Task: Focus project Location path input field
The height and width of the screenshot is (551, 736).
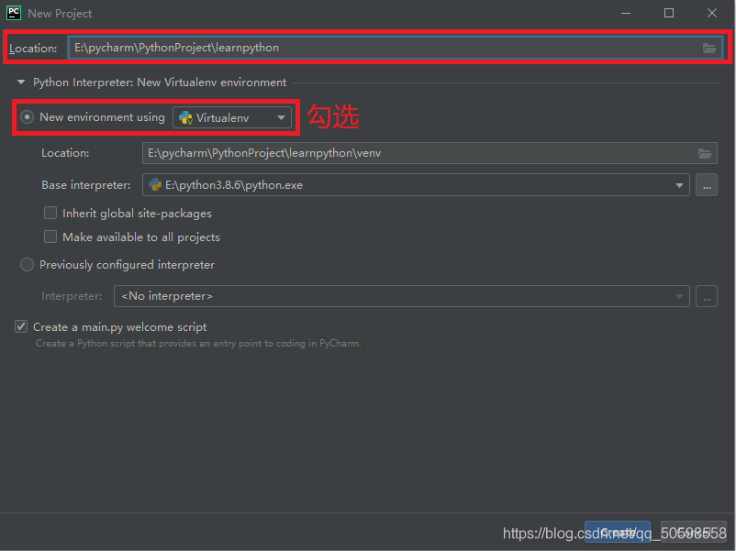Action: click(x=396, y=48)
